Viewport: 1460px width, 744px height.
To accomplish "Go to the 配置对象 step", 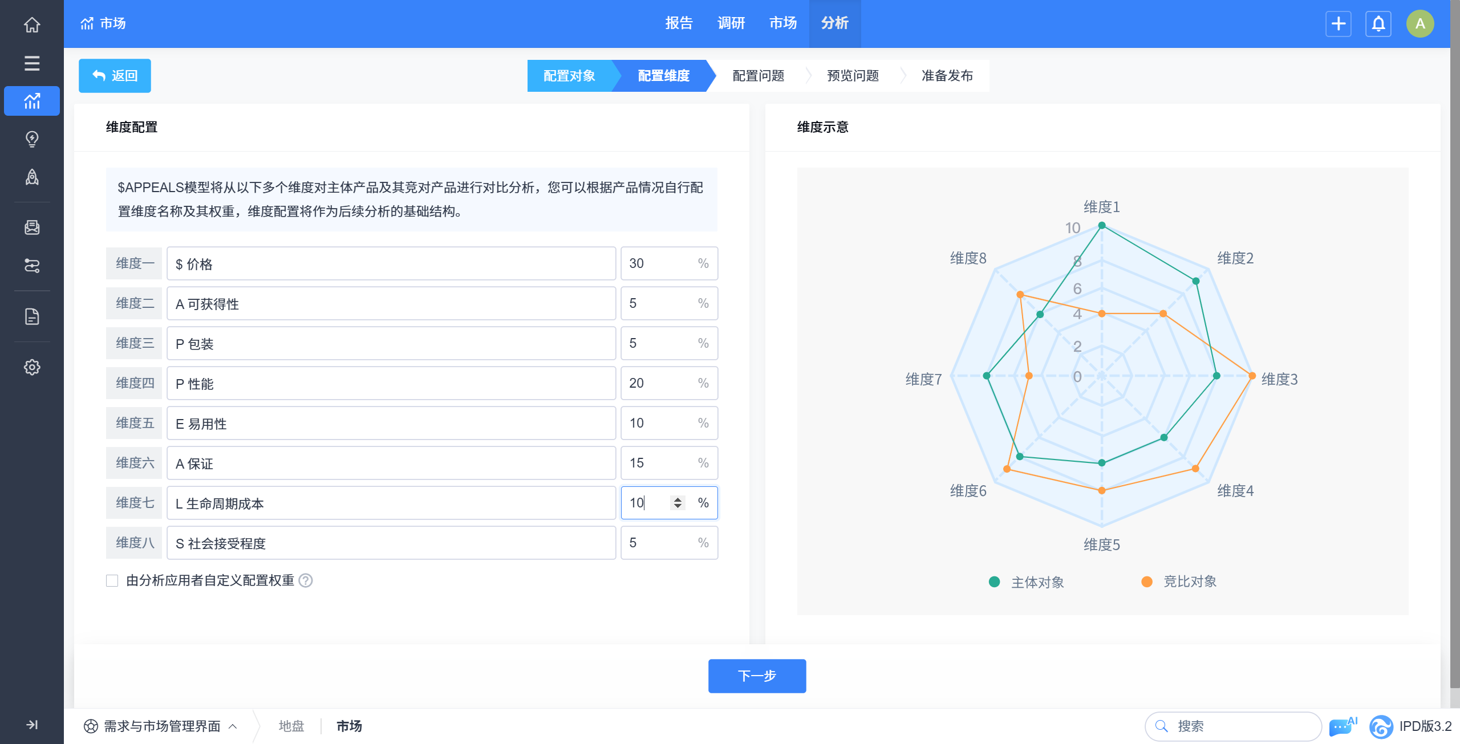I will pos(569,76).
